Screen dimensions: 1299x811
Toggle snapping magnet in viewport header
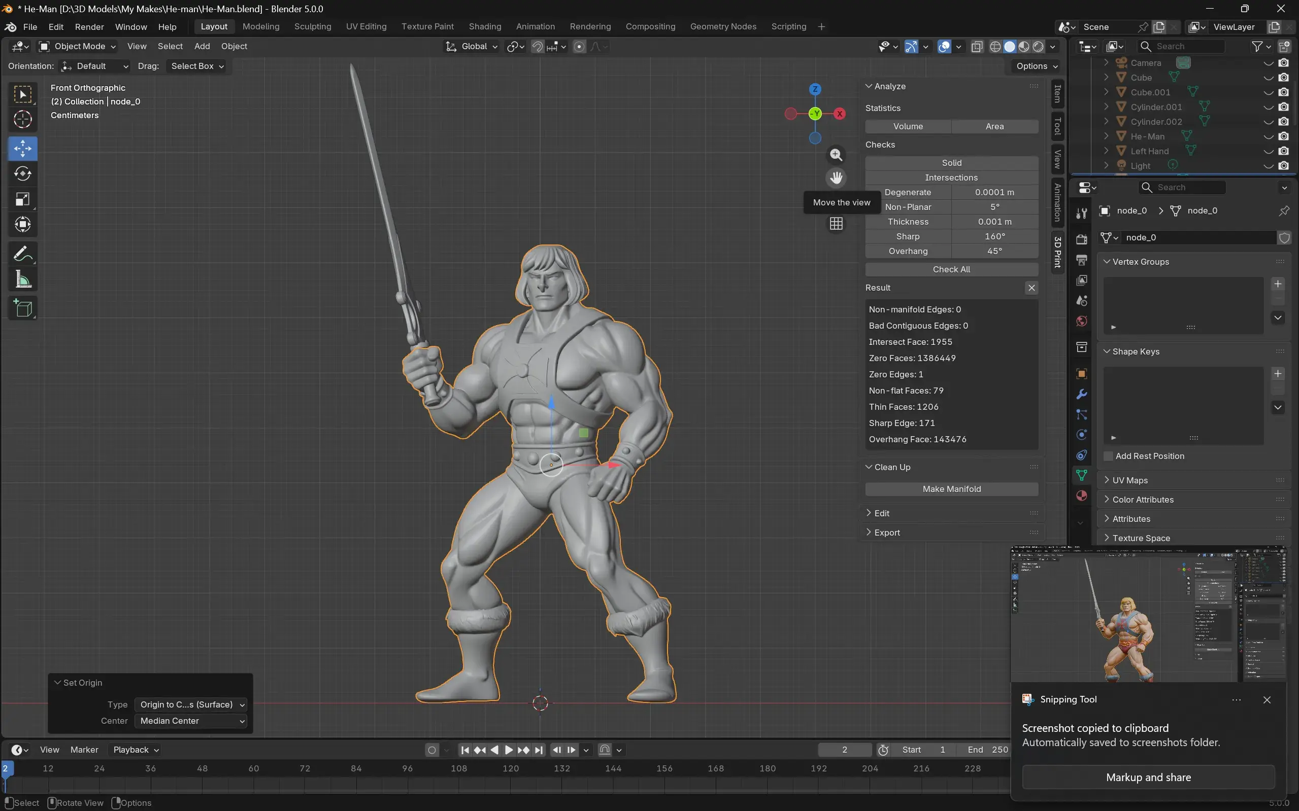point(537,47)
